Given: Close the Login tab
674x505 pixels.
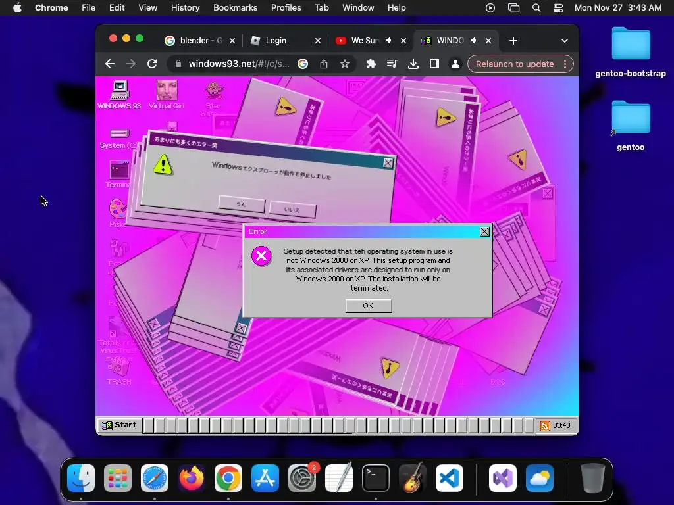Looking at the screenshot, I should point(318,41).
